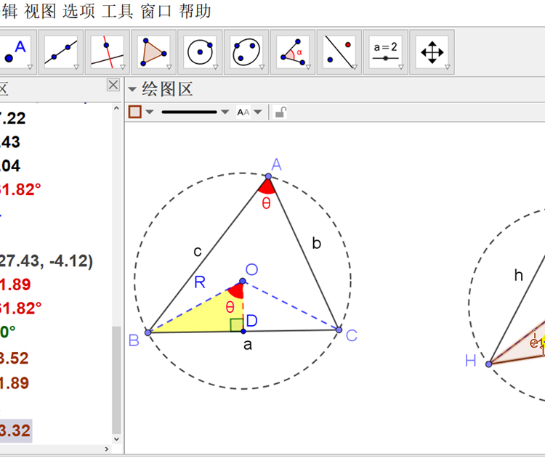Screen dimensions: 545x471
Task: Choose the Perpendicular Line tool
Action: point(106,52)
